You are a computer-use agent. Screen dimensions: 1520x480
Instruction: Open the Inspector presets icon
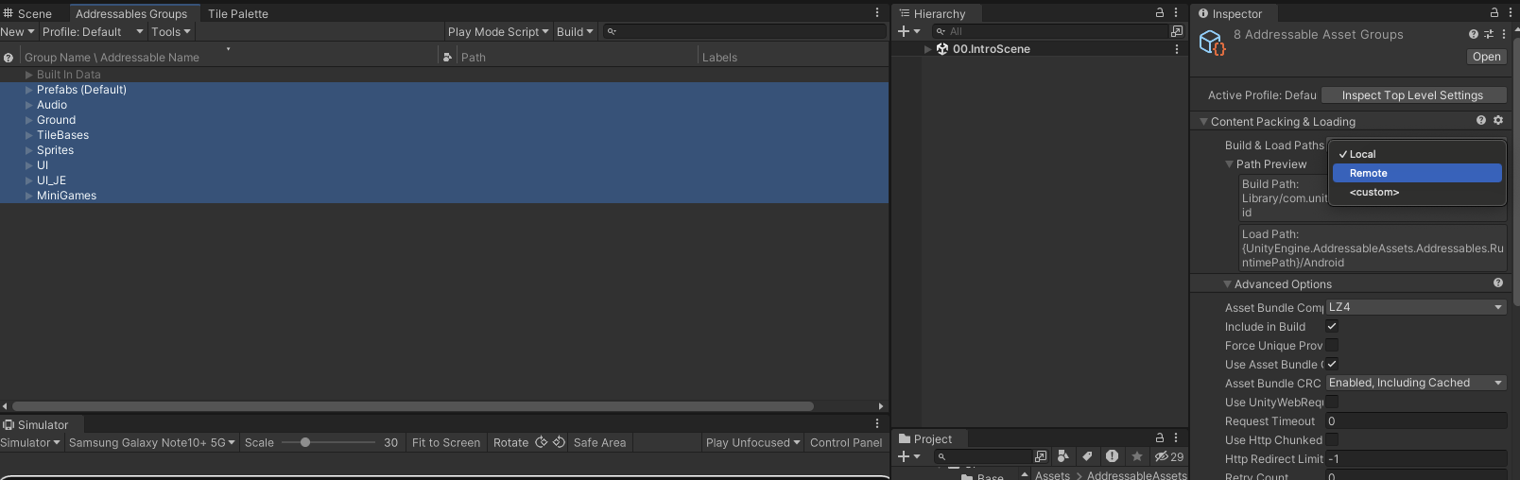1489,34
